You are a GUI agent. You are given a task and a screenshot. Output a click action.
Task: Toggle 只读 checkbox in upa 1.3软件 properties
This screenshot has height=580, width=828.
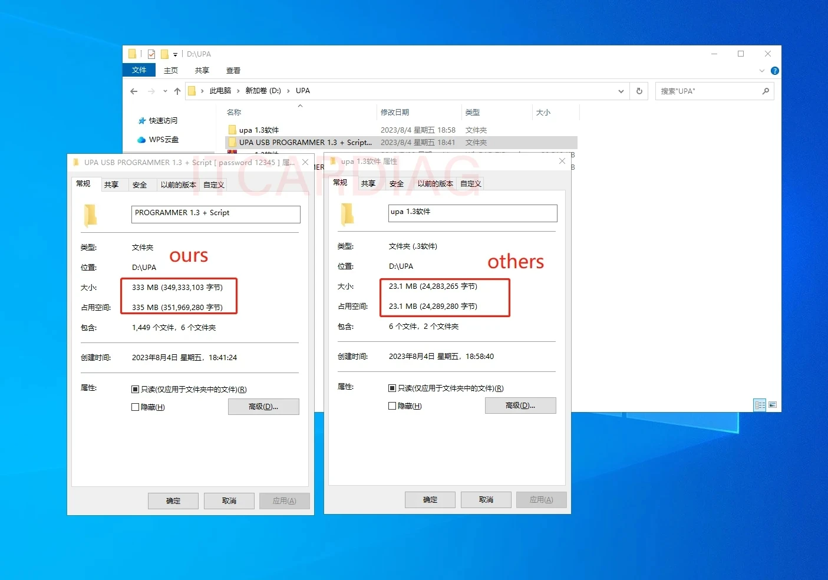coord(392,388)
